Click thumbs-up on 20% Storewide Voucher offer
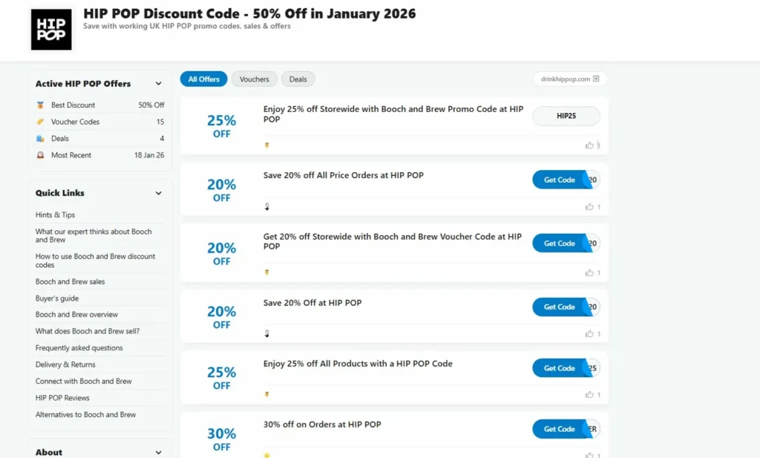 point(589,272)
